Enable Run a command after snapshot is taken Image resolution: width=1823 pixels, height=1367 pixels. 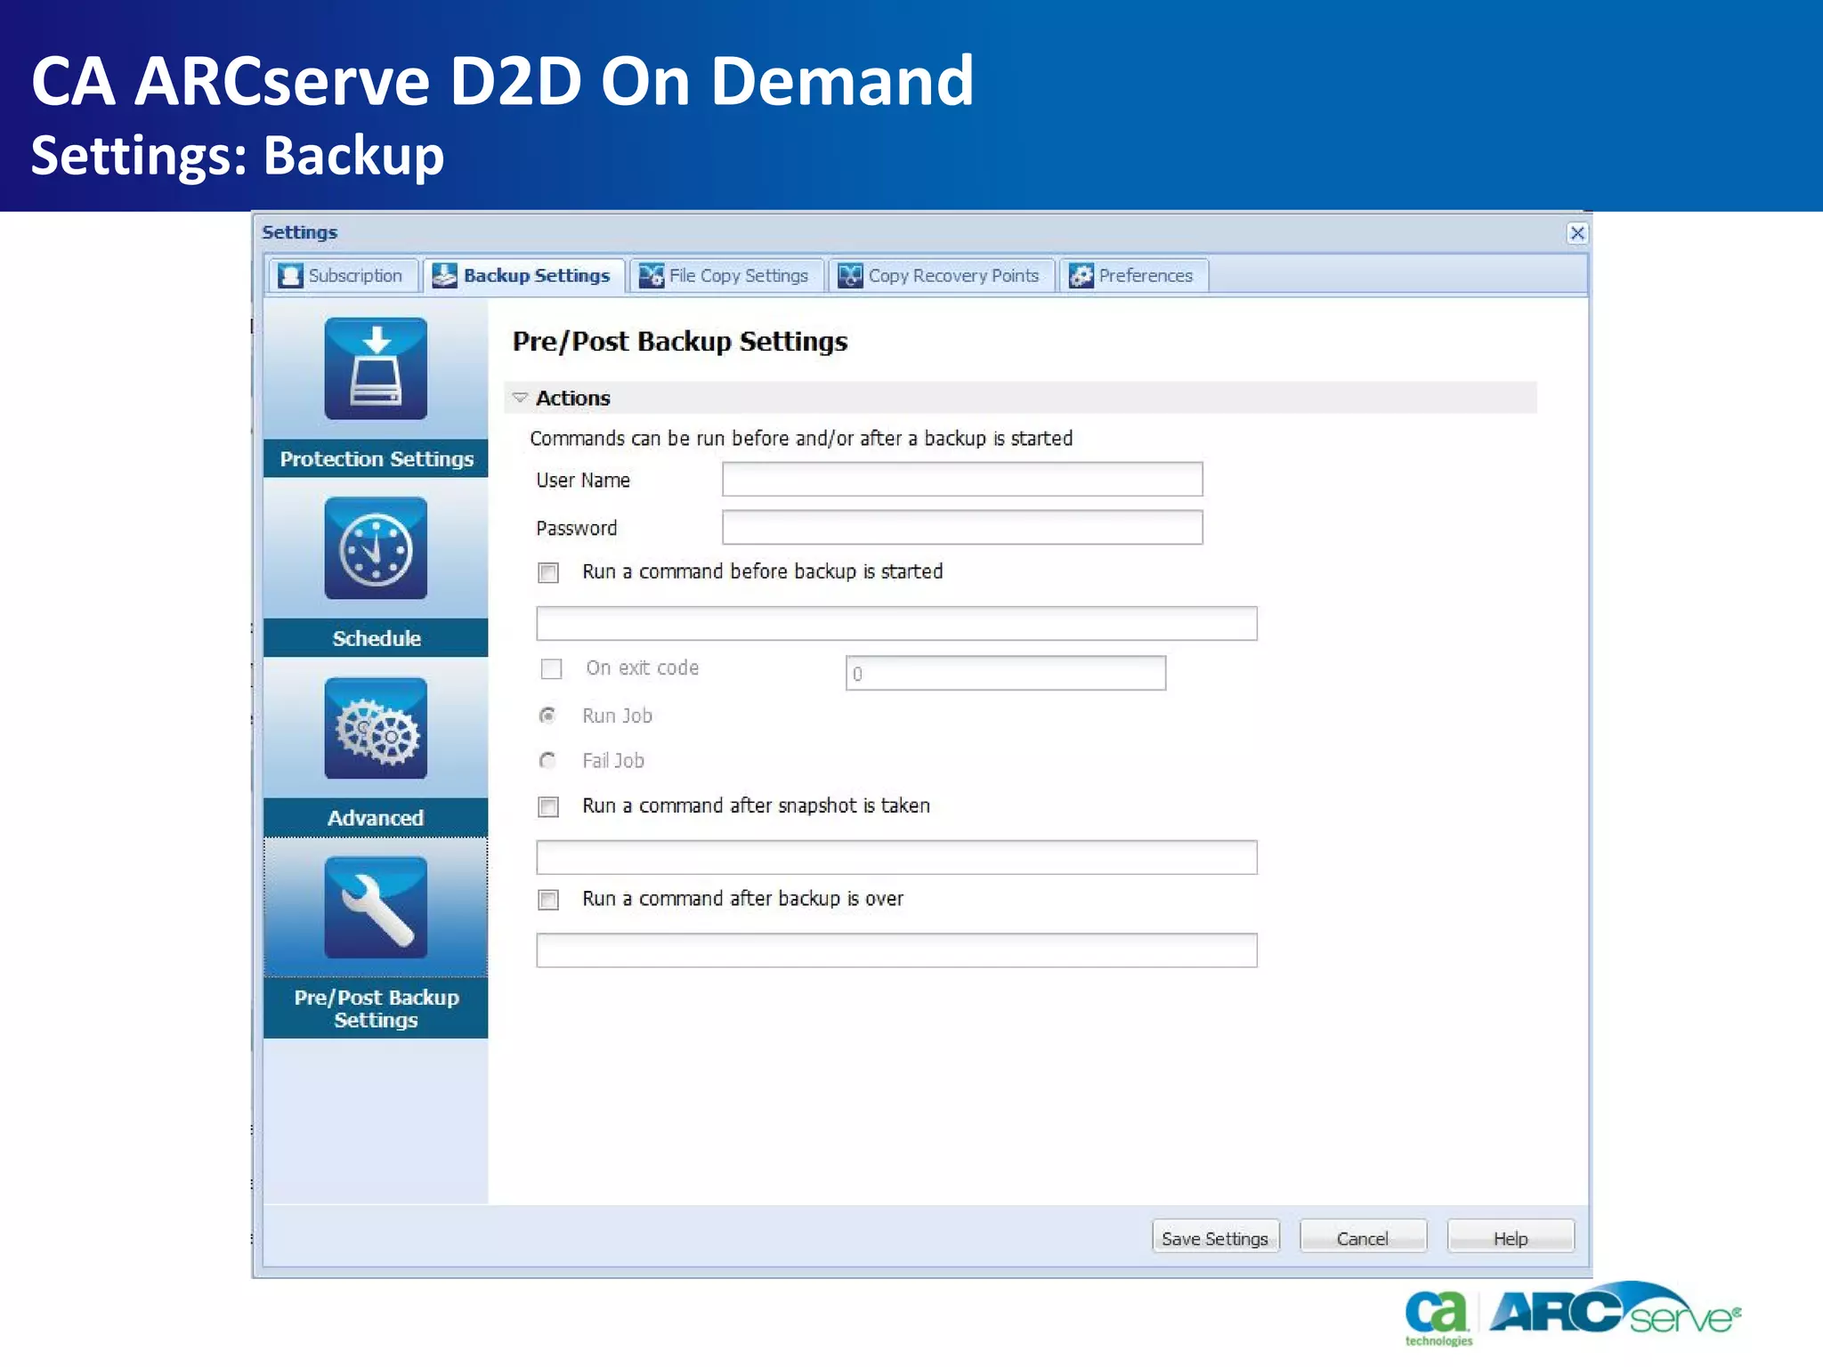[x=548, y=806]
